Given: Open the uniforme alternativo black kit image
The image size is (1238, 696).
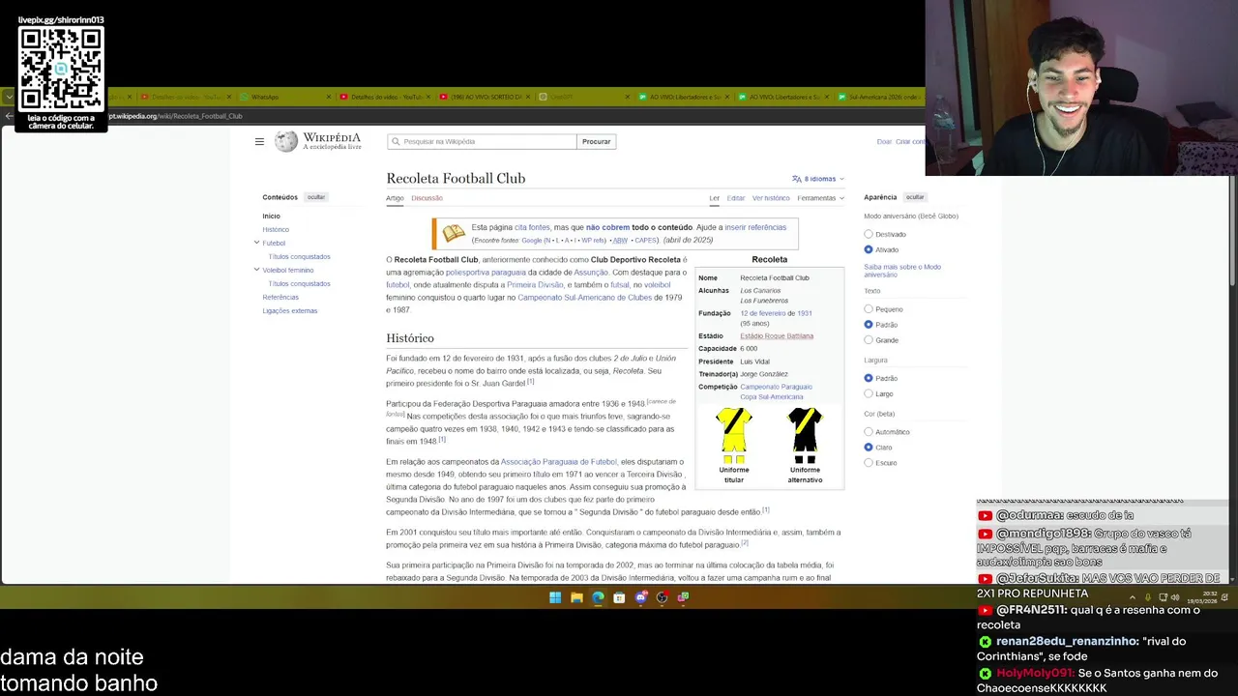Looking at the screenshot, I should (x=805, y=435).
